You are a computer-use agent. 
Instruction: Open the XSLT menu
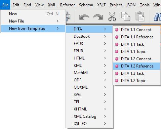click(101, 5)
